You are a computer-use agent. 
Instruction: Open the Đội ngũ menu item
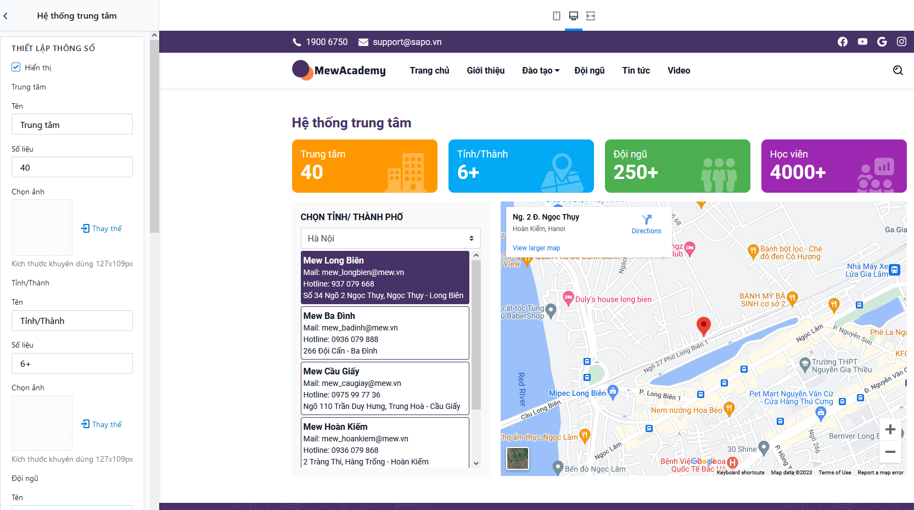coord(590,70)
